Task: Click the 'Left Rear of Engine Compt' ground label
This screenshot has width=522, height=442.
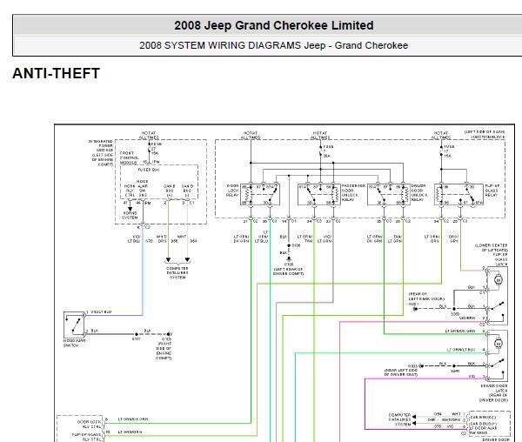Action: [x=288, y=271]
